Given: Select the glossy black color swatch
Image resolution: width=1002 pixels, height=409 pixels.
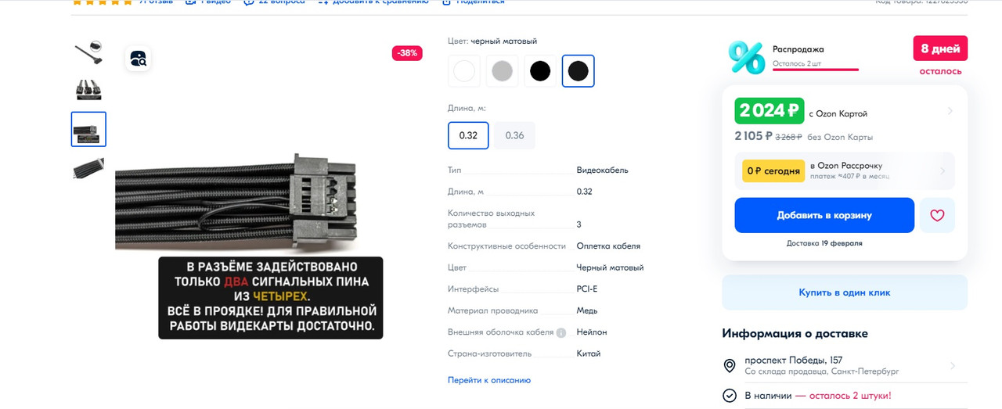Looking at the screenshot, I should click(540, 71).
